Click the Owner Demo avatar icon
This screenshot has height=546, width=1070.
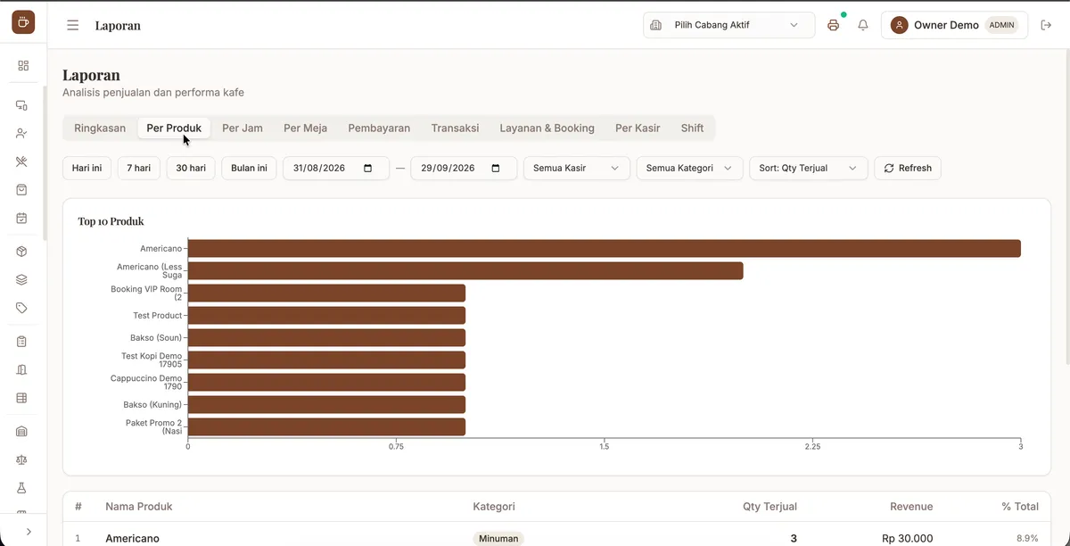(x=900, y=25)
